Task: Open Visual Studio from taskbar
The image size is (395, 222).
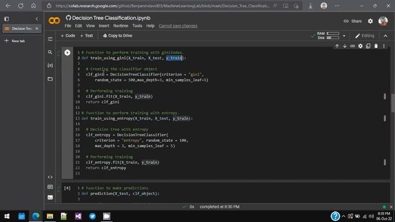Action: [78, 216]
